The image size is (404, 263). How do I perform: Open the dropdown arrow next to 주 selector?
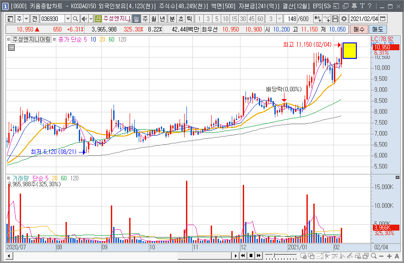26,19
